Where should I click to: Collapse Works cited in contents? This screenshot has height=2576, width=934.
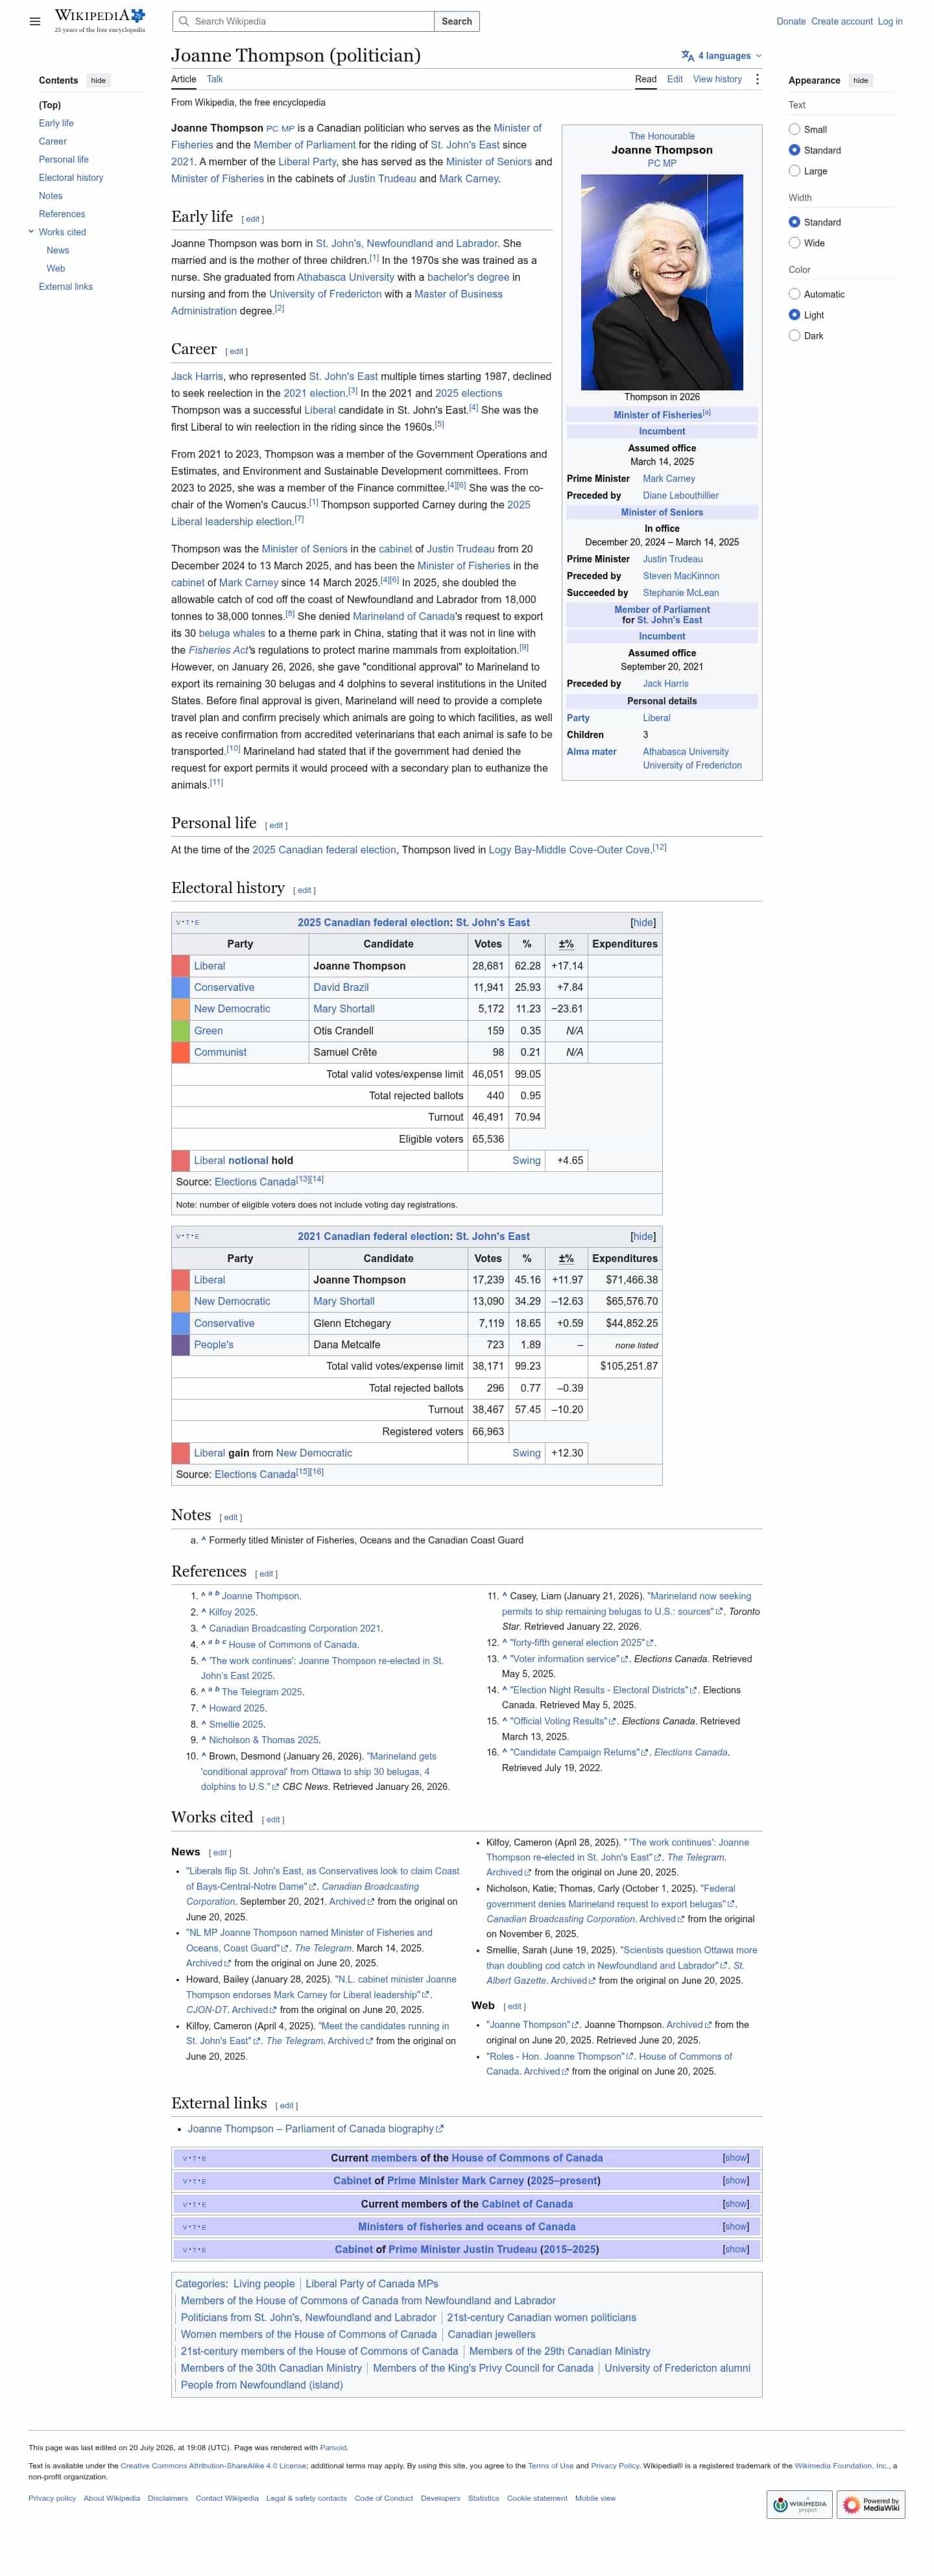pyautogui.click(x=31, y=232)
